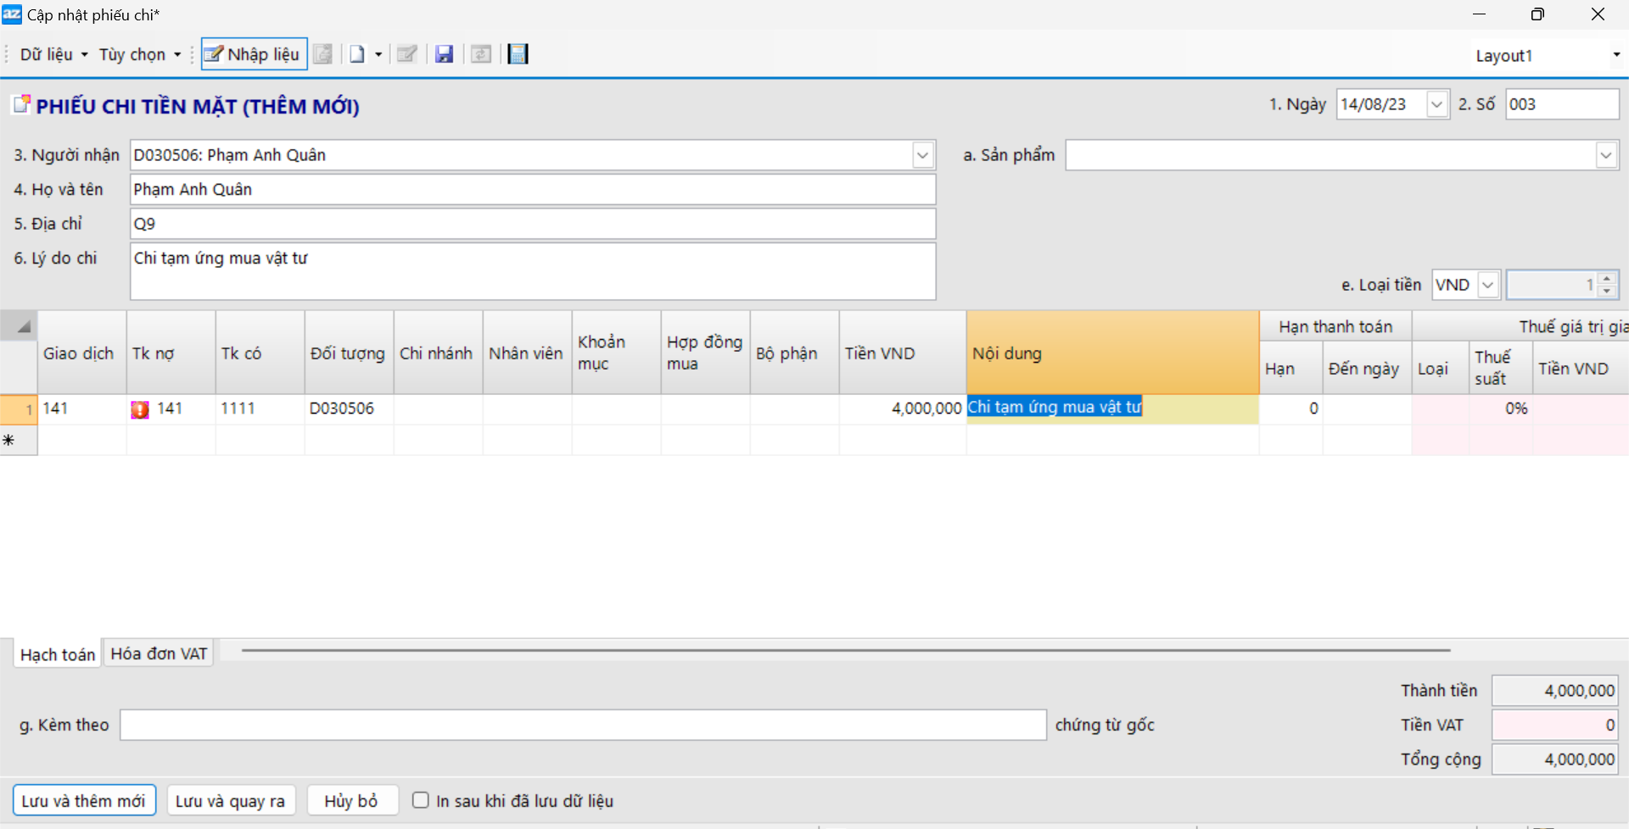Expand the Loại tiền VND dropdown

(x=1487, y=285)
